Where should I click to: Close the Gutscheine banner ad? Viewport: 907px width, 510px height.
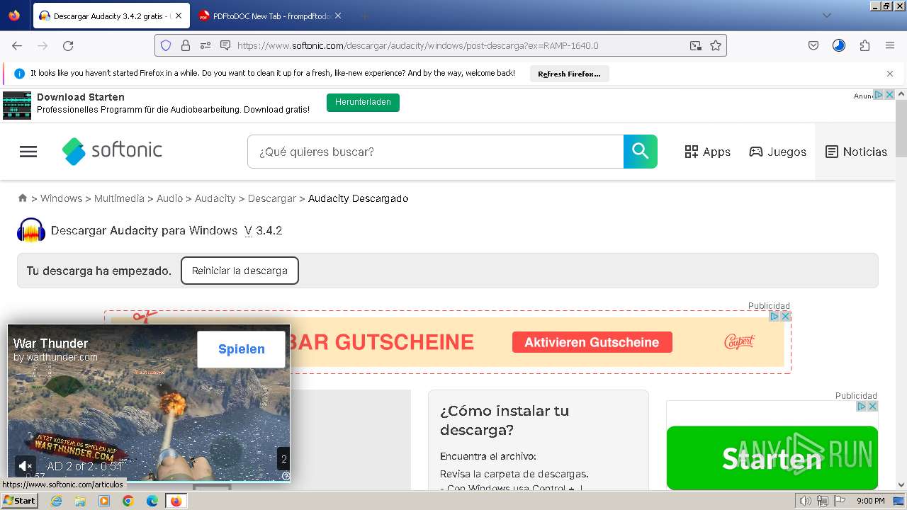pos(785,316)
